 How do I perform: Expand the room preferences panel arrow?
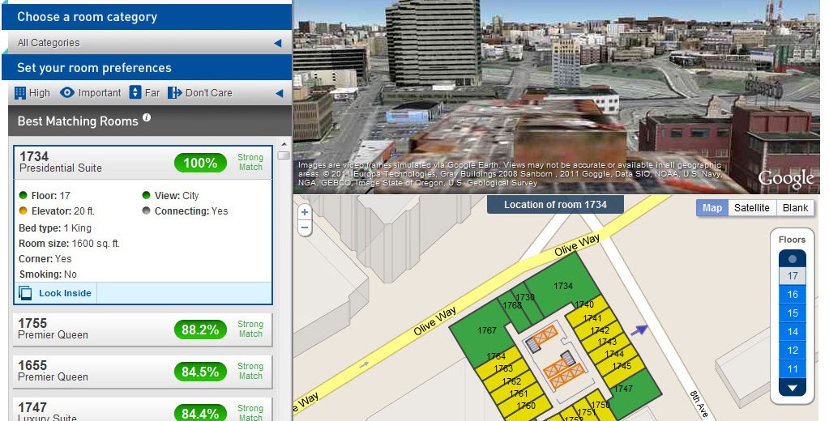tap(277, 93)
